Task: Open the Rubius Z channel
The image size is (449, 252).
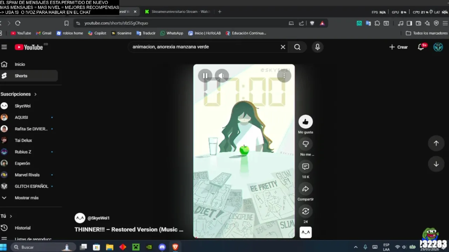Action: click(x=29, y=152)
